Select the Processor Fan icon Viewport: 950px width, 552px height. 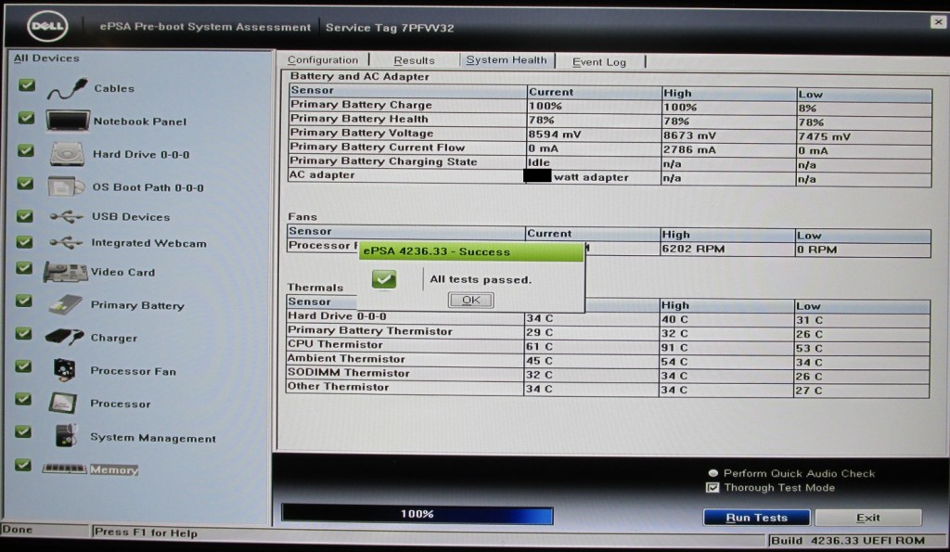(x=64, y=369)
